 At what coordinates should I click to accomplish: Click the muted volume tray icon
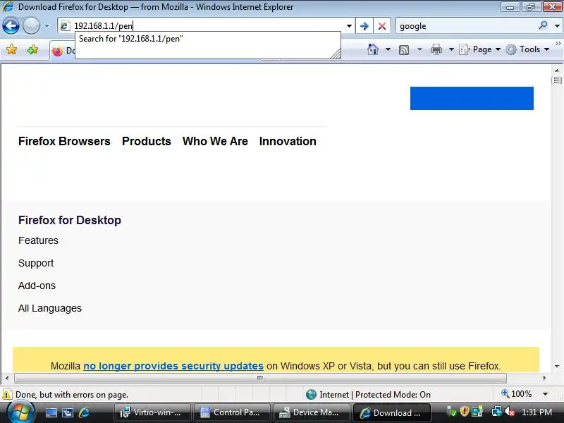click(x=509, y=412)
